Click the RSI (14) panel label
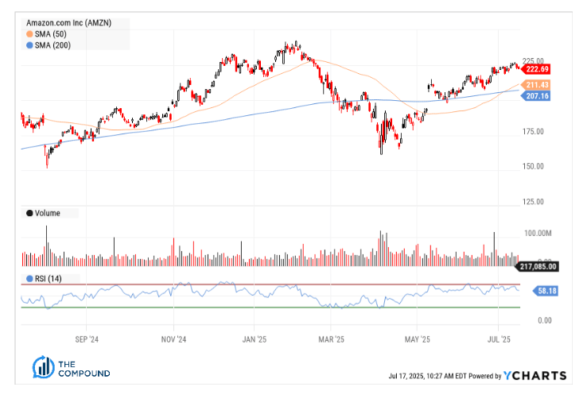Screen dimensions: 587x395 [48, 279]
